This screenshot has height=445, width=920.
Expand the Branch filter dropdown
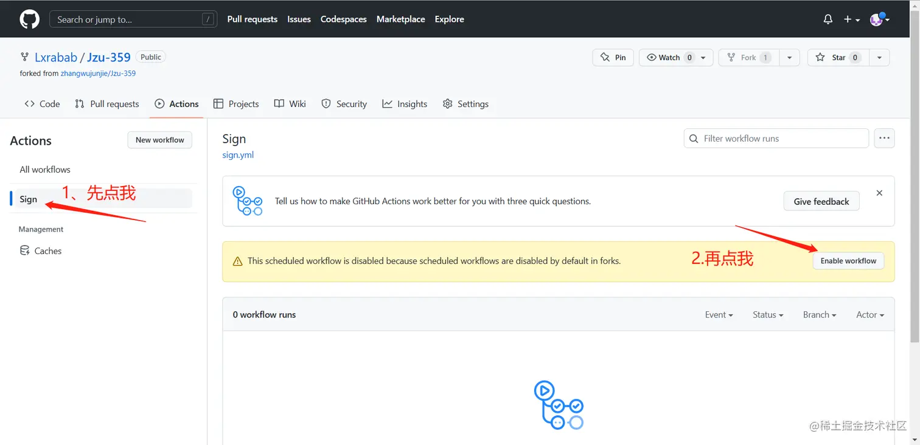[x=820, y=315]
